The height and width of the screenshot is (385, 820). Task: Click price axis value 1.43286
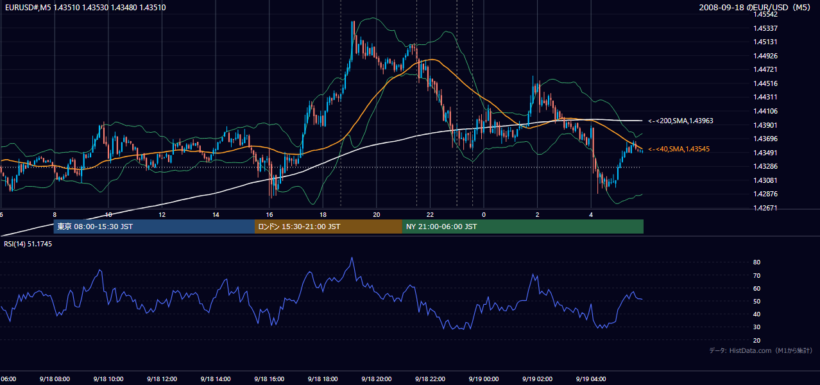pos(766,166)
